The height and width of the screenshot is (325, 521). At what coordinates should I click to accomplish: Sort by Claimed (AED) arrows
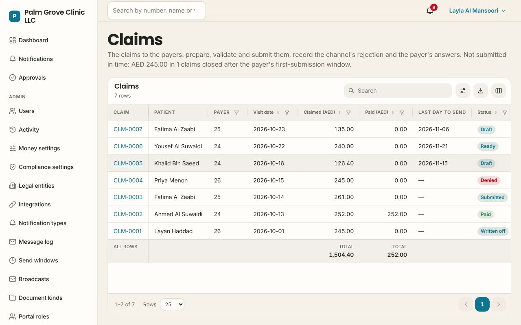[x=339, y=113]
